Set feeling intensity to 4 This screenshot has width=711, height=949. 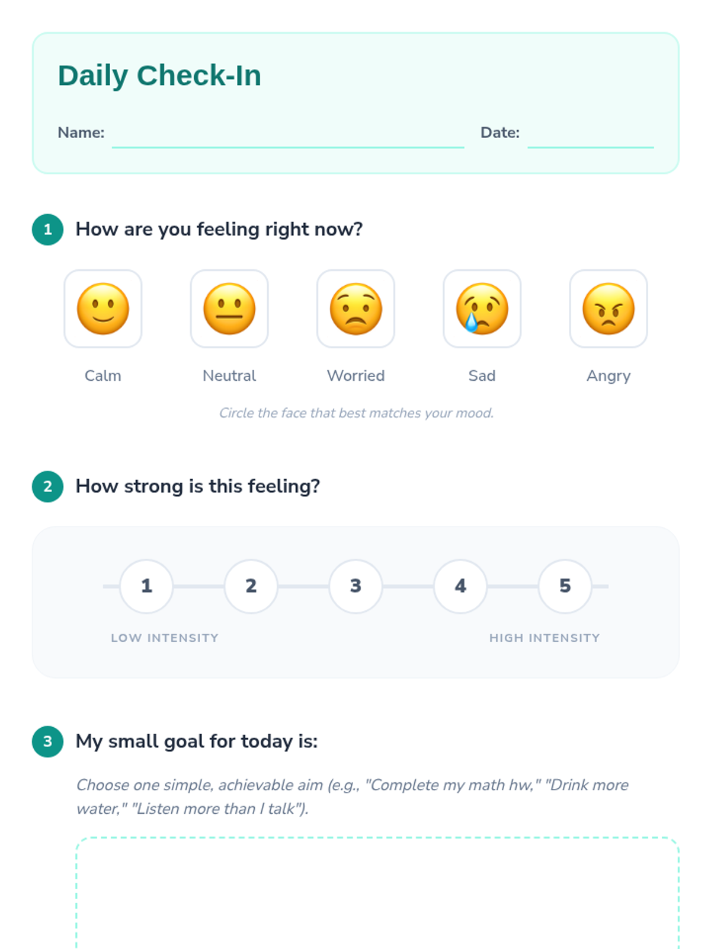point(460,586)
